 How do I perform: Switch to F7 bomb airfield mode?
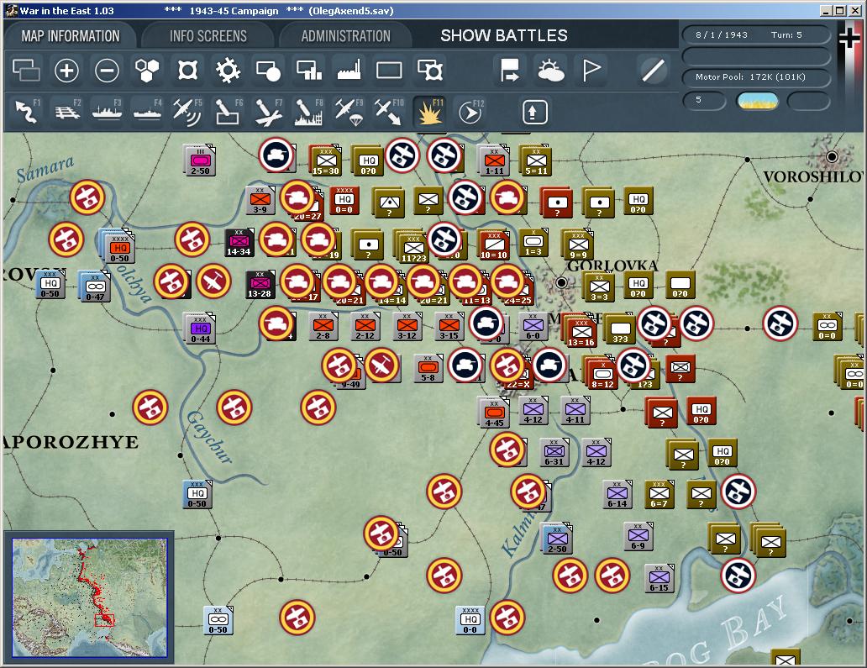tap(268, 112)
